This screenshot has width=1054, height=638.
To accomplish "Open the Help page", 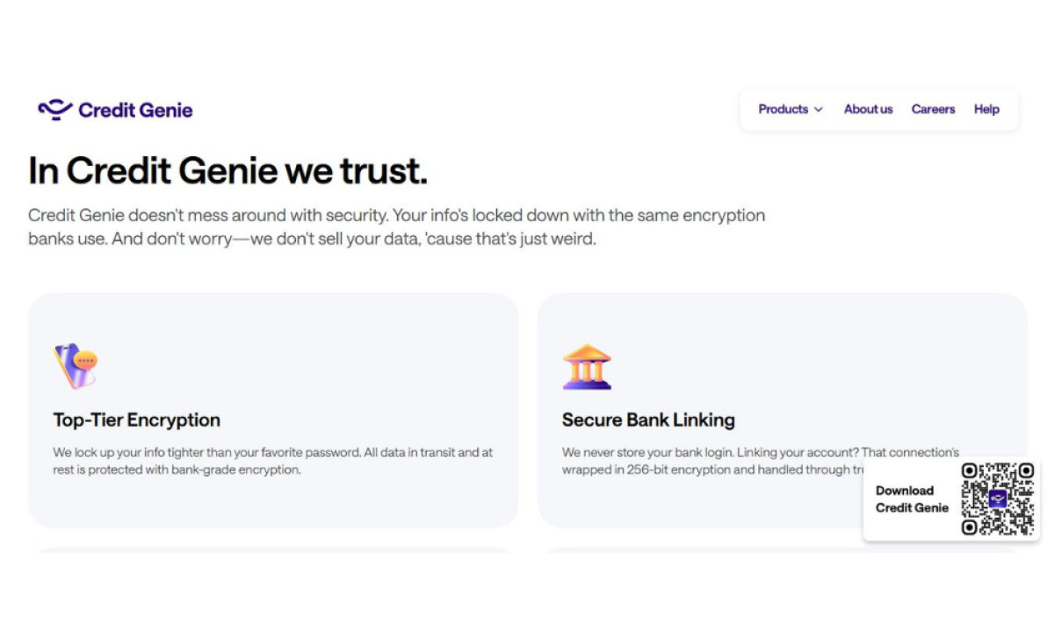I will 986,109.
